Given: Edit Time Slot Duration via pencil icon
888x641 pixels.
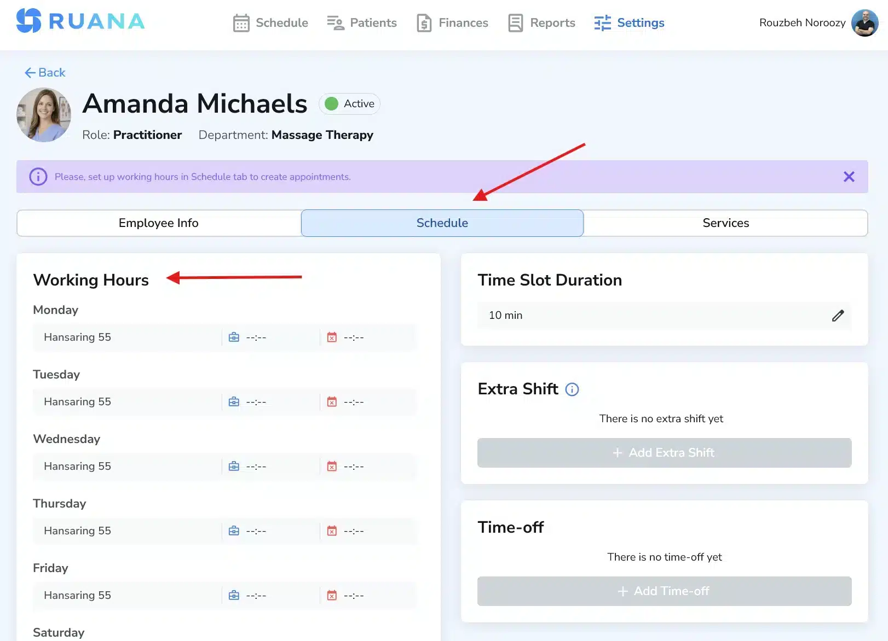Looking at the screenshot, I should 838,316.
